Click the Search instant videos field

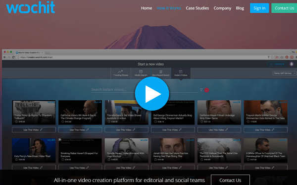pos(145,90)
